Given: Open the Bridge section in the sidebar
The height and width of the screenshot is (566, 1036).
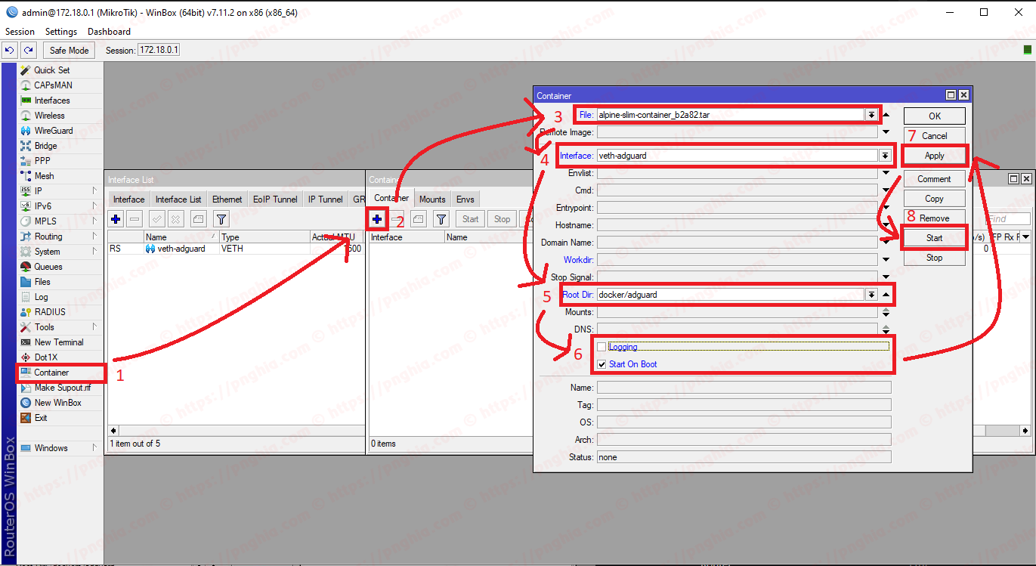Looking at the screenshot, I should (x=45, y=146).
